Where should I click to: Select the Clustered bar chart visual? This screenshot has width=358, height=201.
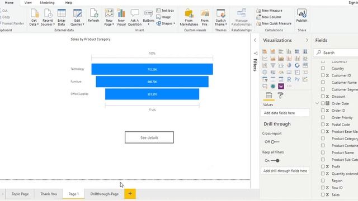[x=281, y=51]
